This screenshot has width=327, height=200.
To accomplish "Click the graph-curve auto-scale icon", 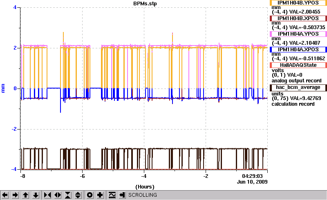I will 112,195.
